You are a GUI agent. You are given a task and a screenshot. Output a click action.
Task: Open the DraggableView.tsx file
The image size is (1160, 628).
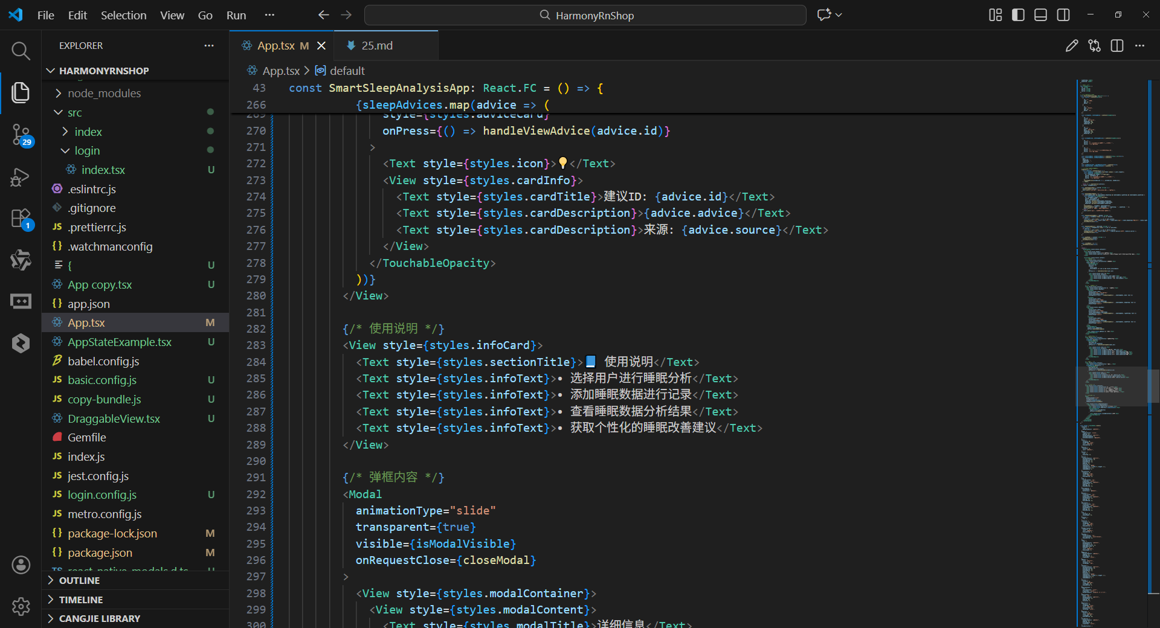(x=135, y=418)
